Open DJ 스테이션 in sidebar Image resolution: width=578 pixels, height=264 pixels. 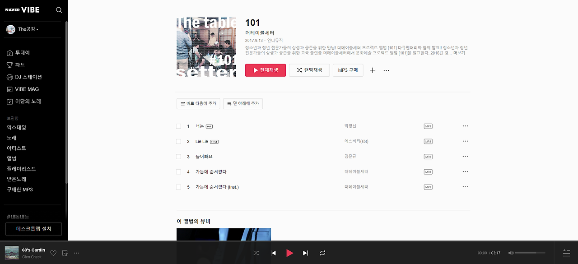[24, 77]
